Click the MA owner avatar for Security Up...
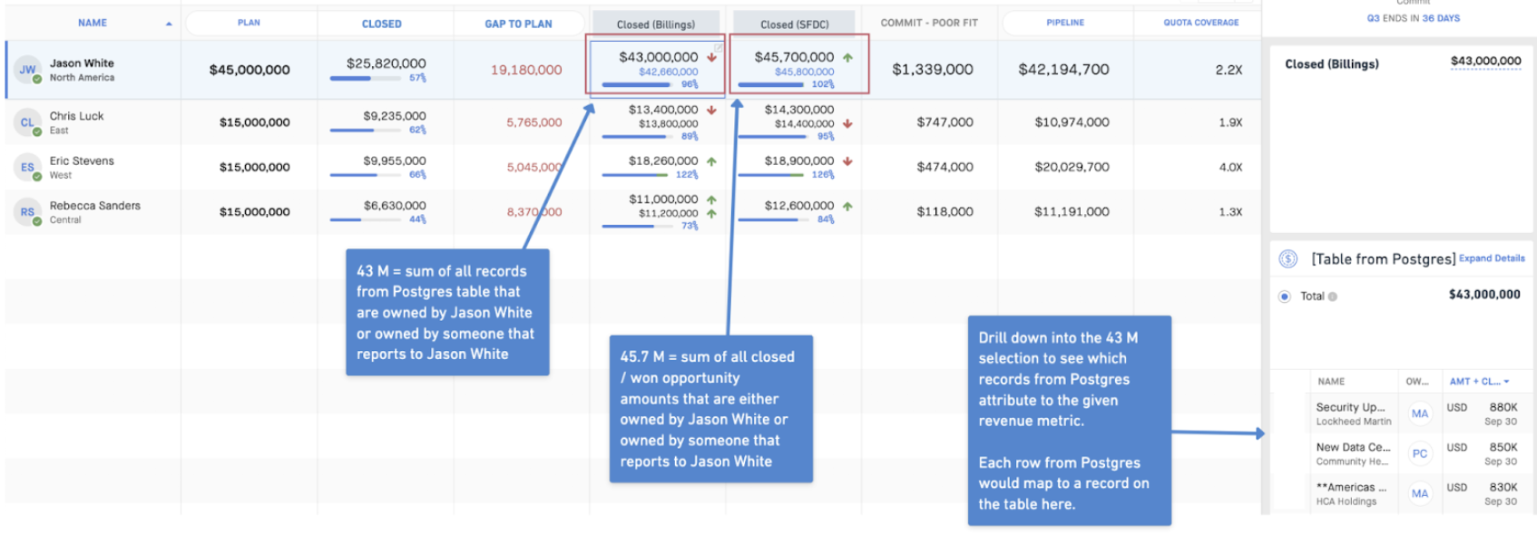 click(1420, 414)
